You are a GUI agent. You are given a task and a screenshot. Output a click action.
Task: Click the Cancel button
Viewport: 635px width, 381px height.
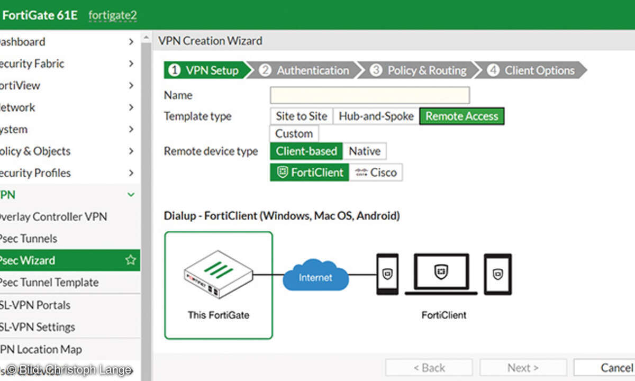tap(605, 368)
